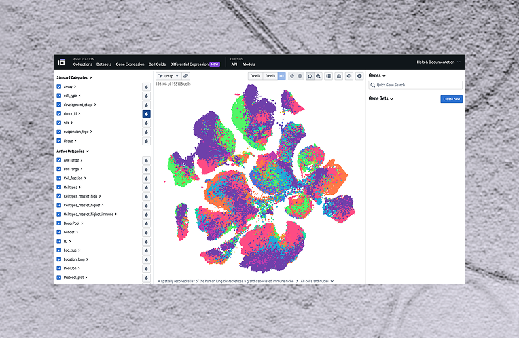Activate the zoom magnifier tool
The height and width of the screenshot is (338, 519).
pos(318,76)
